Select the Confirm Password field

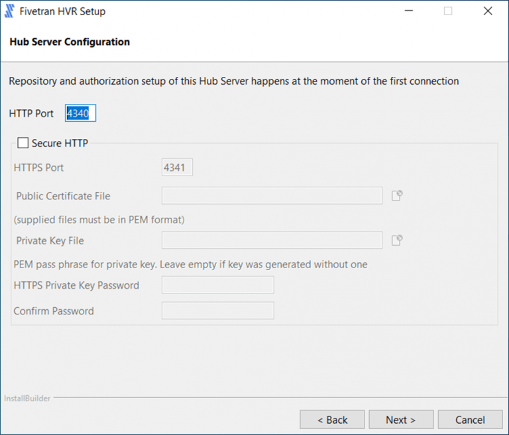pos(217,311)
